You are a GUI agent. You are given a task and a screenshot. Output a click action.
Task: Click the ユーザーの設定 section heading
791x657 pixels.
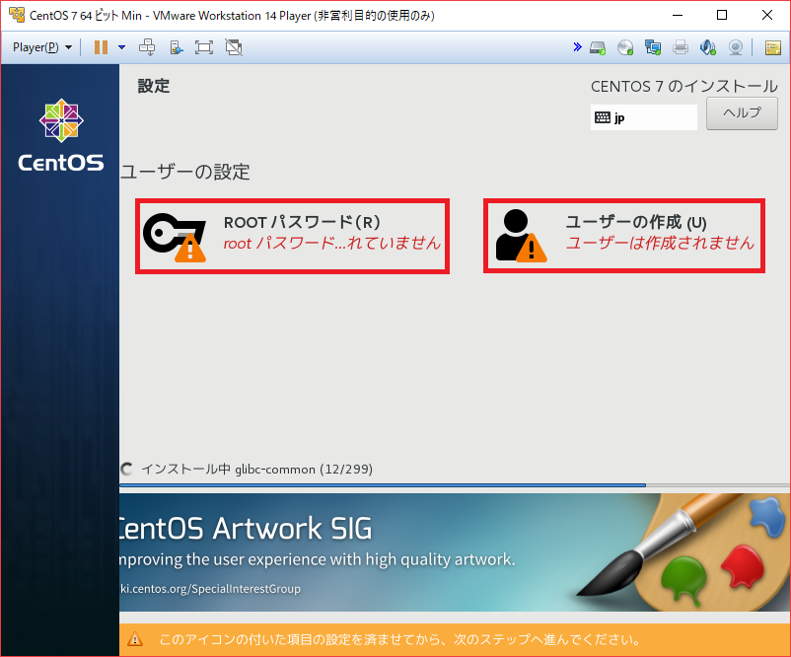(185, 172)
